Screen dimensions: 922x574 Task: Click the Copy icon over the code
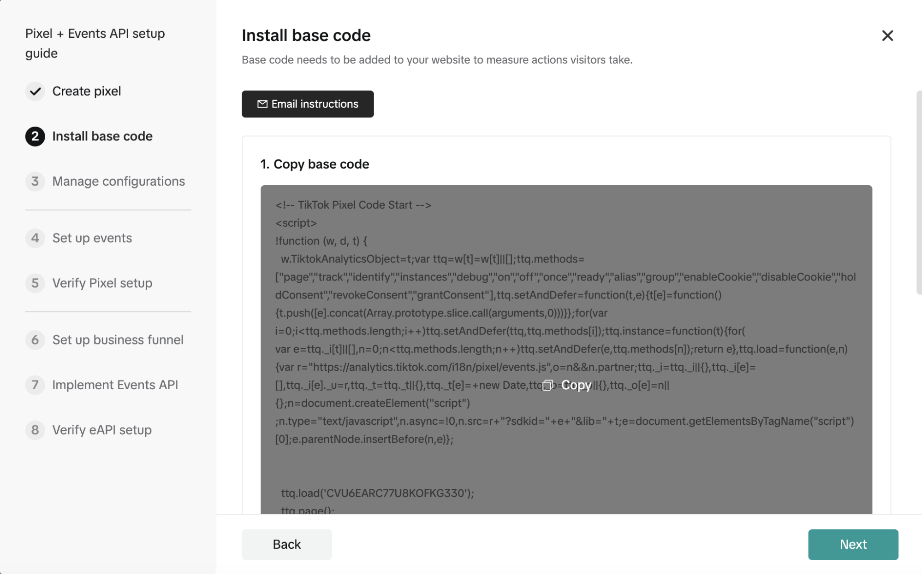[x=547, y=385]
